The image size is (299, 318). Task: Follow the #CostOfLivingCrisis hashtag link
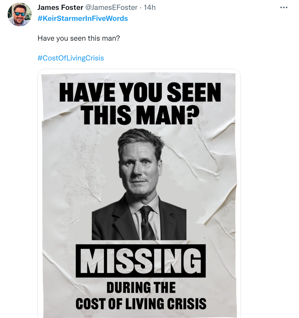(x=71, y=58)
